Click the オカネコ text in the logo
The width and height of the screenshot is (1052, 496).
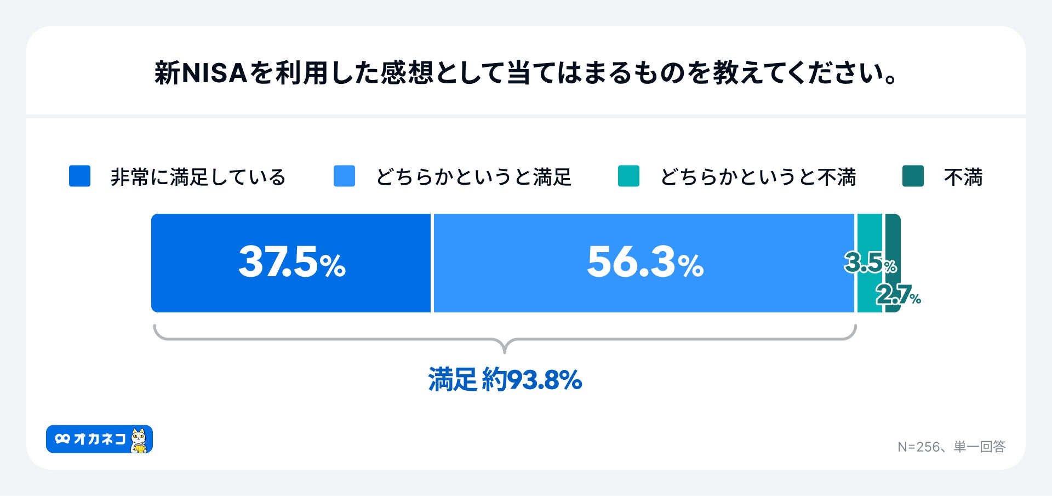pos(100,439)
